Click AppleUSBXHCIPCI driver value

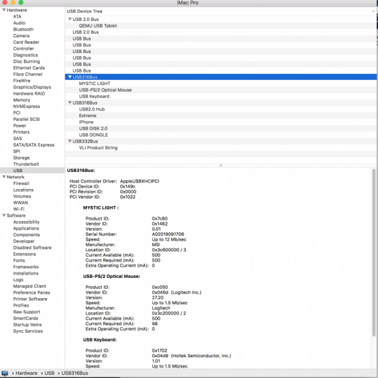point(140,181)
